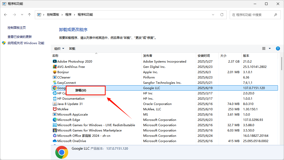Screen dimensions: 284x160
Task: Open help with the blue question mark icon
Action: (278, 48)
